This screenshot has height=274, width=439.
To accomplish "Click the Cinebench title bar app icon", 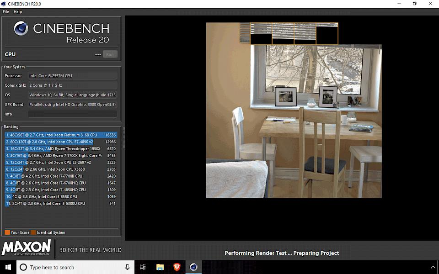I will point(4,4).
